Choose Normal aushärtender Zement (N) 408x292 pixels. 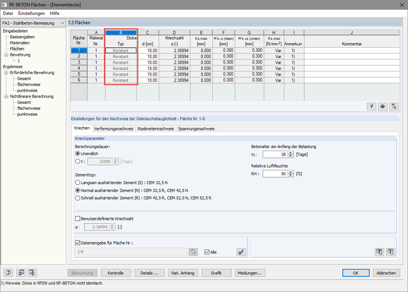point(77,190)
